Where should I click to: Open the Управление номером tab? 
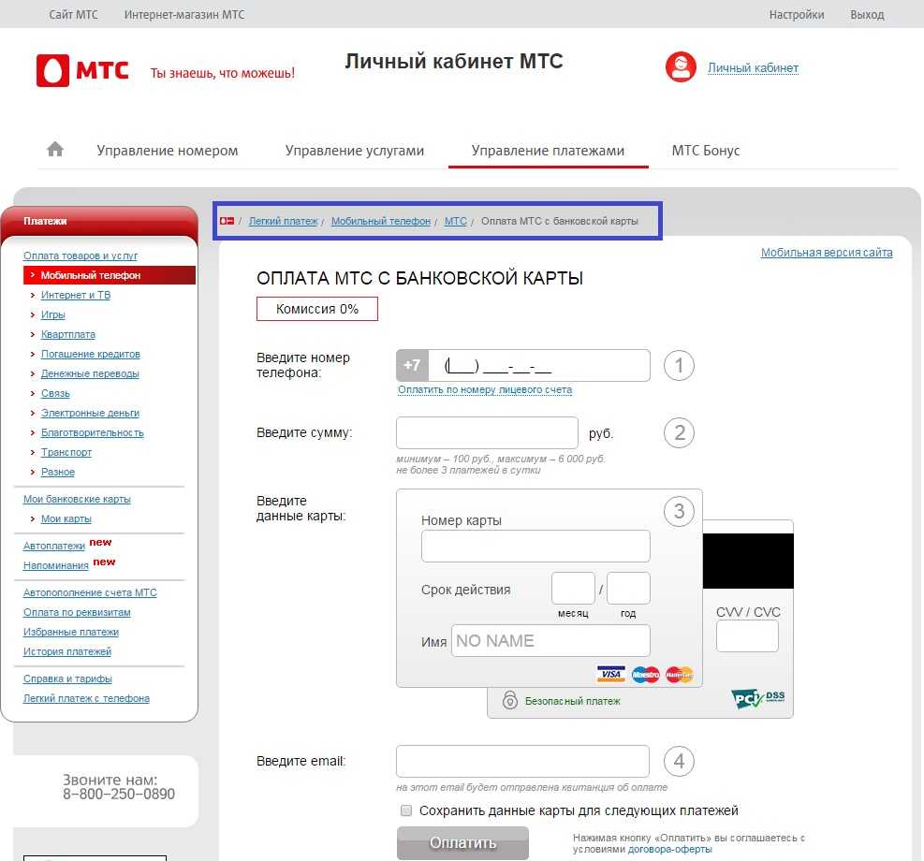(x=168, y=151)
